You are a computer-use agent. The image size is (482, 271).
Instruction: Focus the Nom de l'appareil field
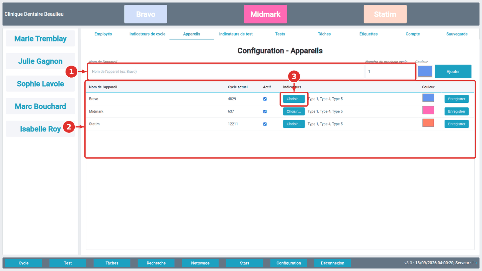click(226, 72)
